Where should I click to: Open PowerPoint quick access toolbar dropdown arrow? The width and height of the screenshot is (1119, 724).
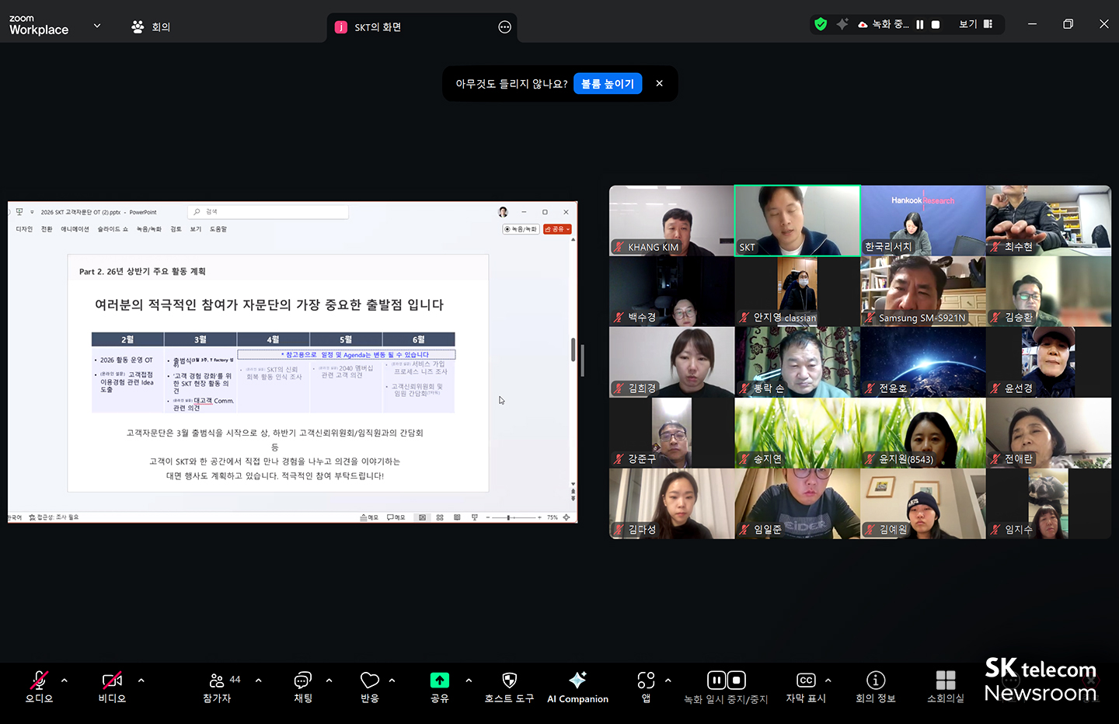32,212
